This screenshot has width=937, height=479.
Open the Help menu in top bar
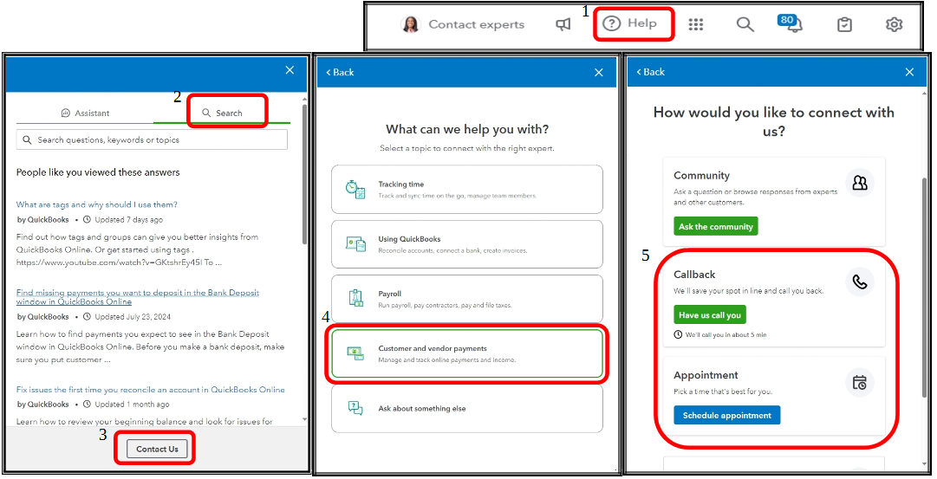click(x=629, y=23)
